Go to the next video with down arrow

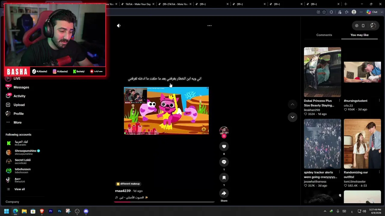pos(292,117)
